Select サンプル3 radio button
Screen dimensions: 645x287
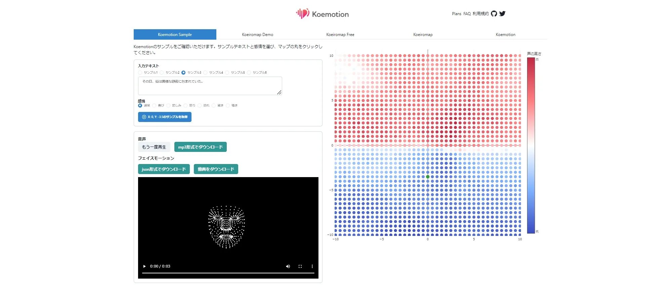tap(183, 73)
